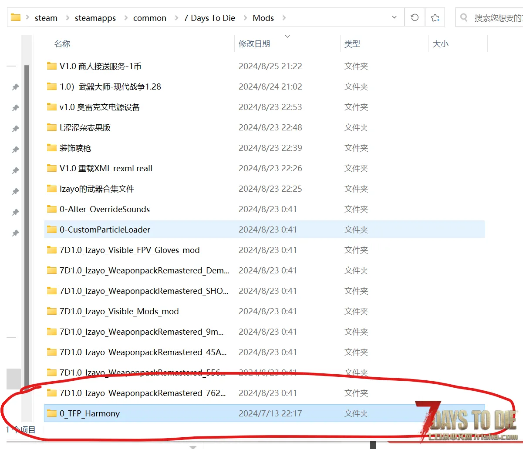
Task: Click folder icon at start of address bar
Action: coord(16,17)
